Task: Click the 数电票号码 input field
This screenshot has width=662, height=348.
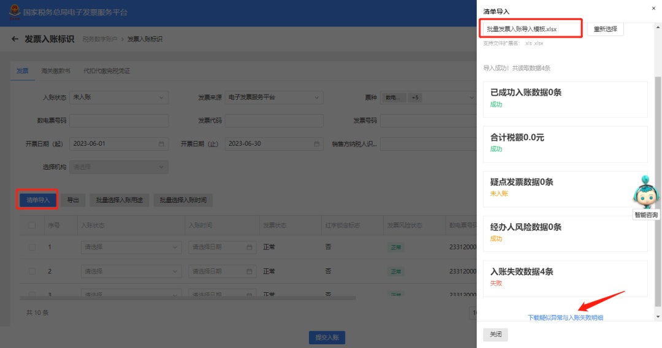Action: 119,121
